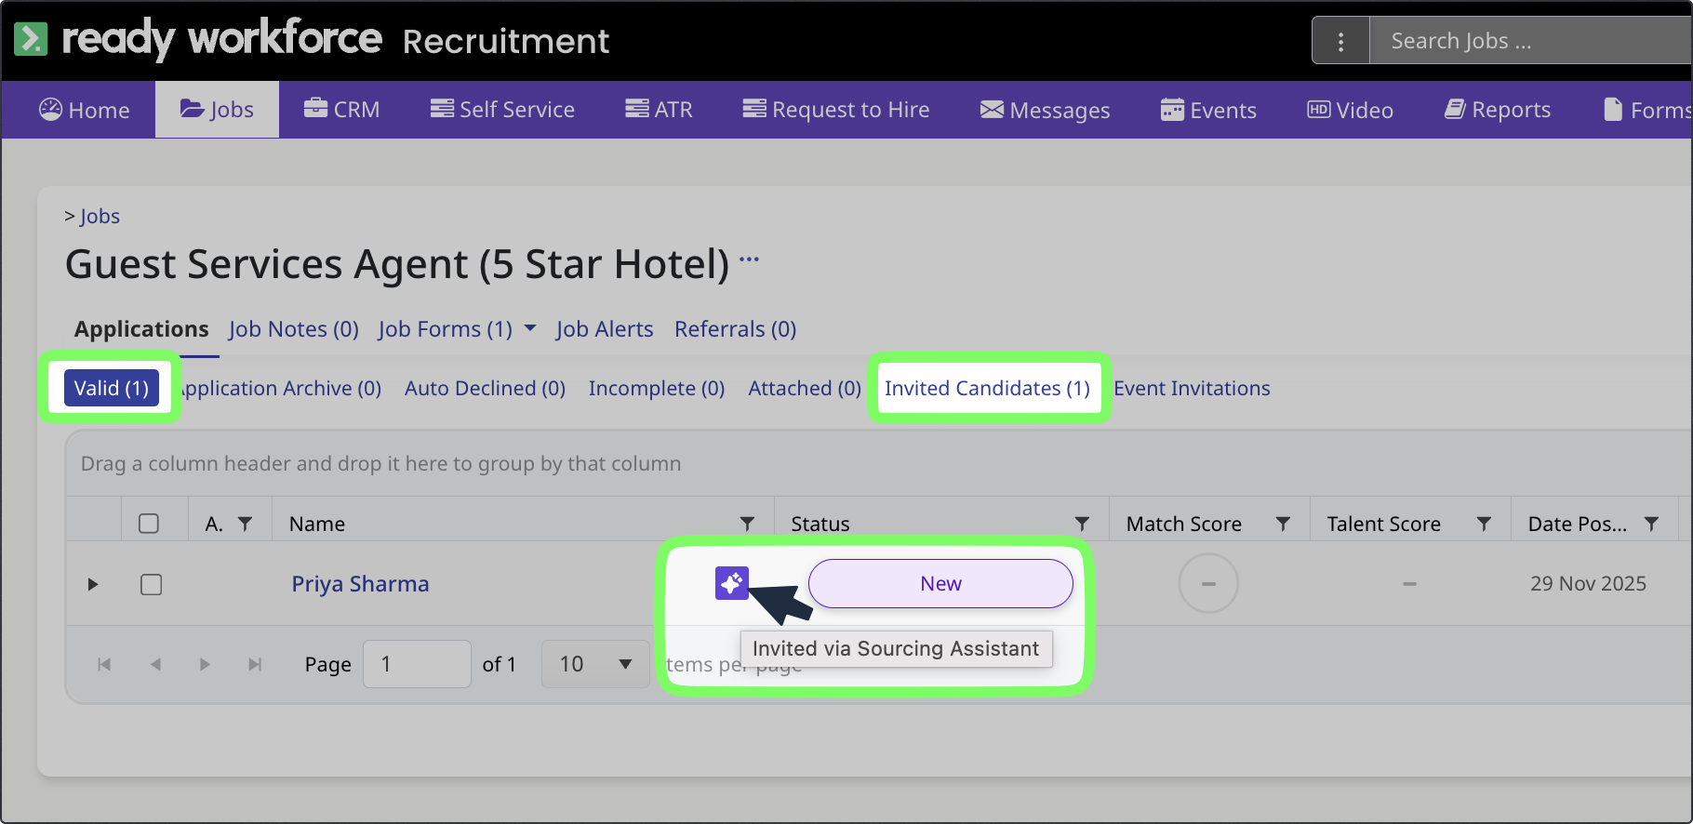Go to the first page of results

click(104, 664)
